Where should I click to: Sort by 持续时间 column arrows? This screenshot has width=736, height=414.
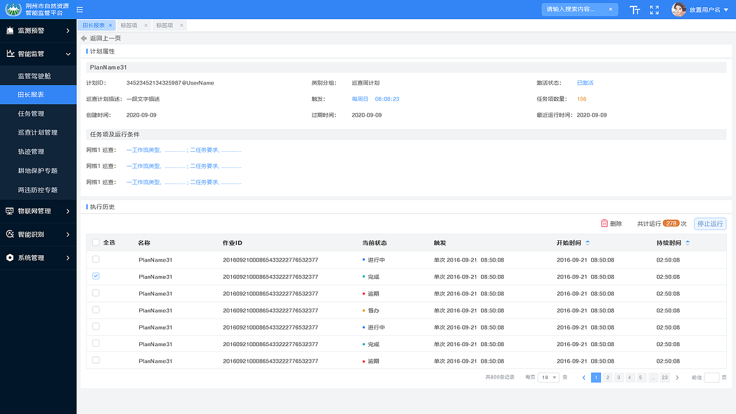pos(688,243)
